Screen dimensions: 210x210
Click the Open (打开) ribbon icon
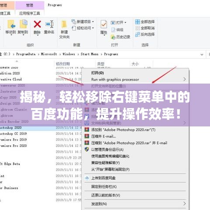pos(113,23)
